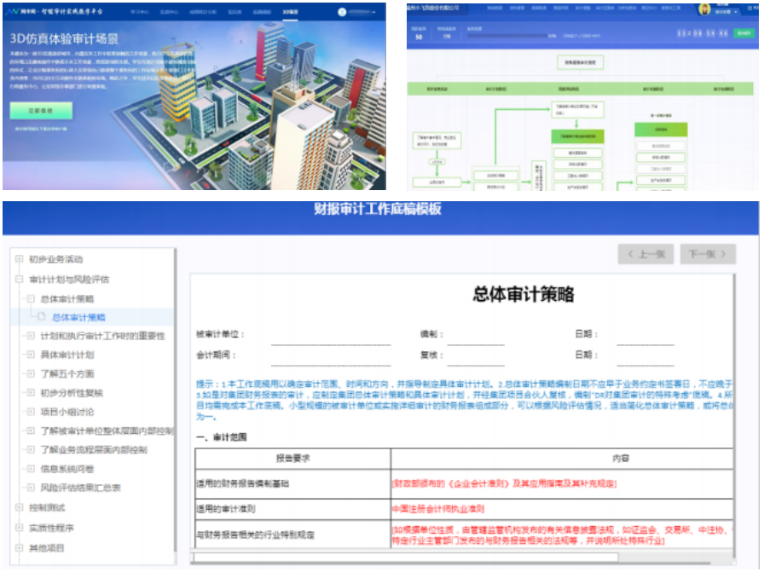Collapse the 审计计划与风险评估 tree node
Image resolution: width=764 pixels, height=572 pixels.
point(19,279)
